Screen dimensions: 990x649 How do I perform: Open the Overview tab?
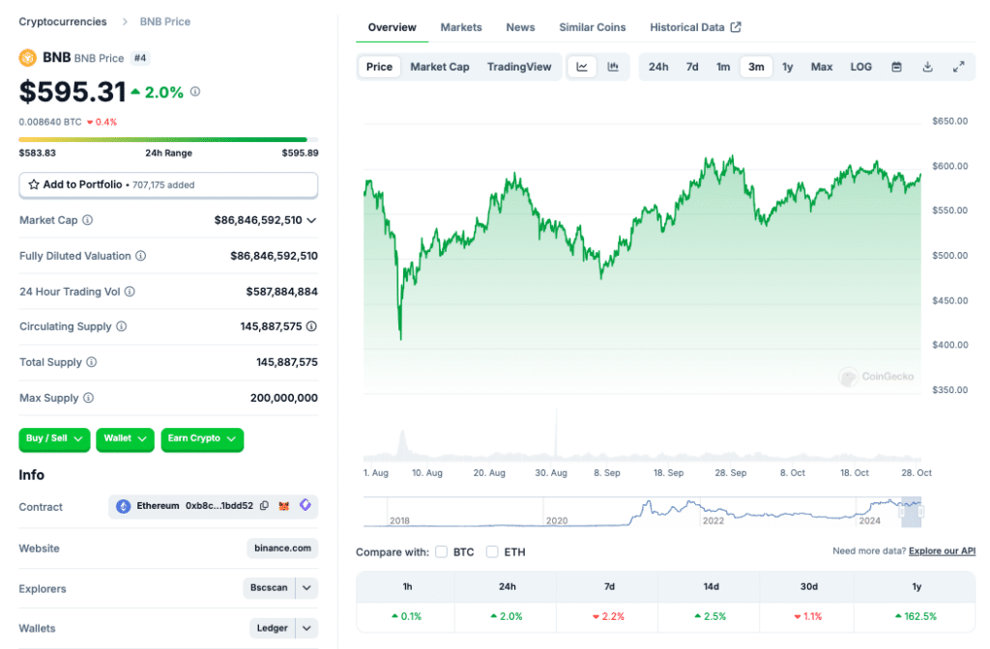pyautogui.click(x=393, y=27)
